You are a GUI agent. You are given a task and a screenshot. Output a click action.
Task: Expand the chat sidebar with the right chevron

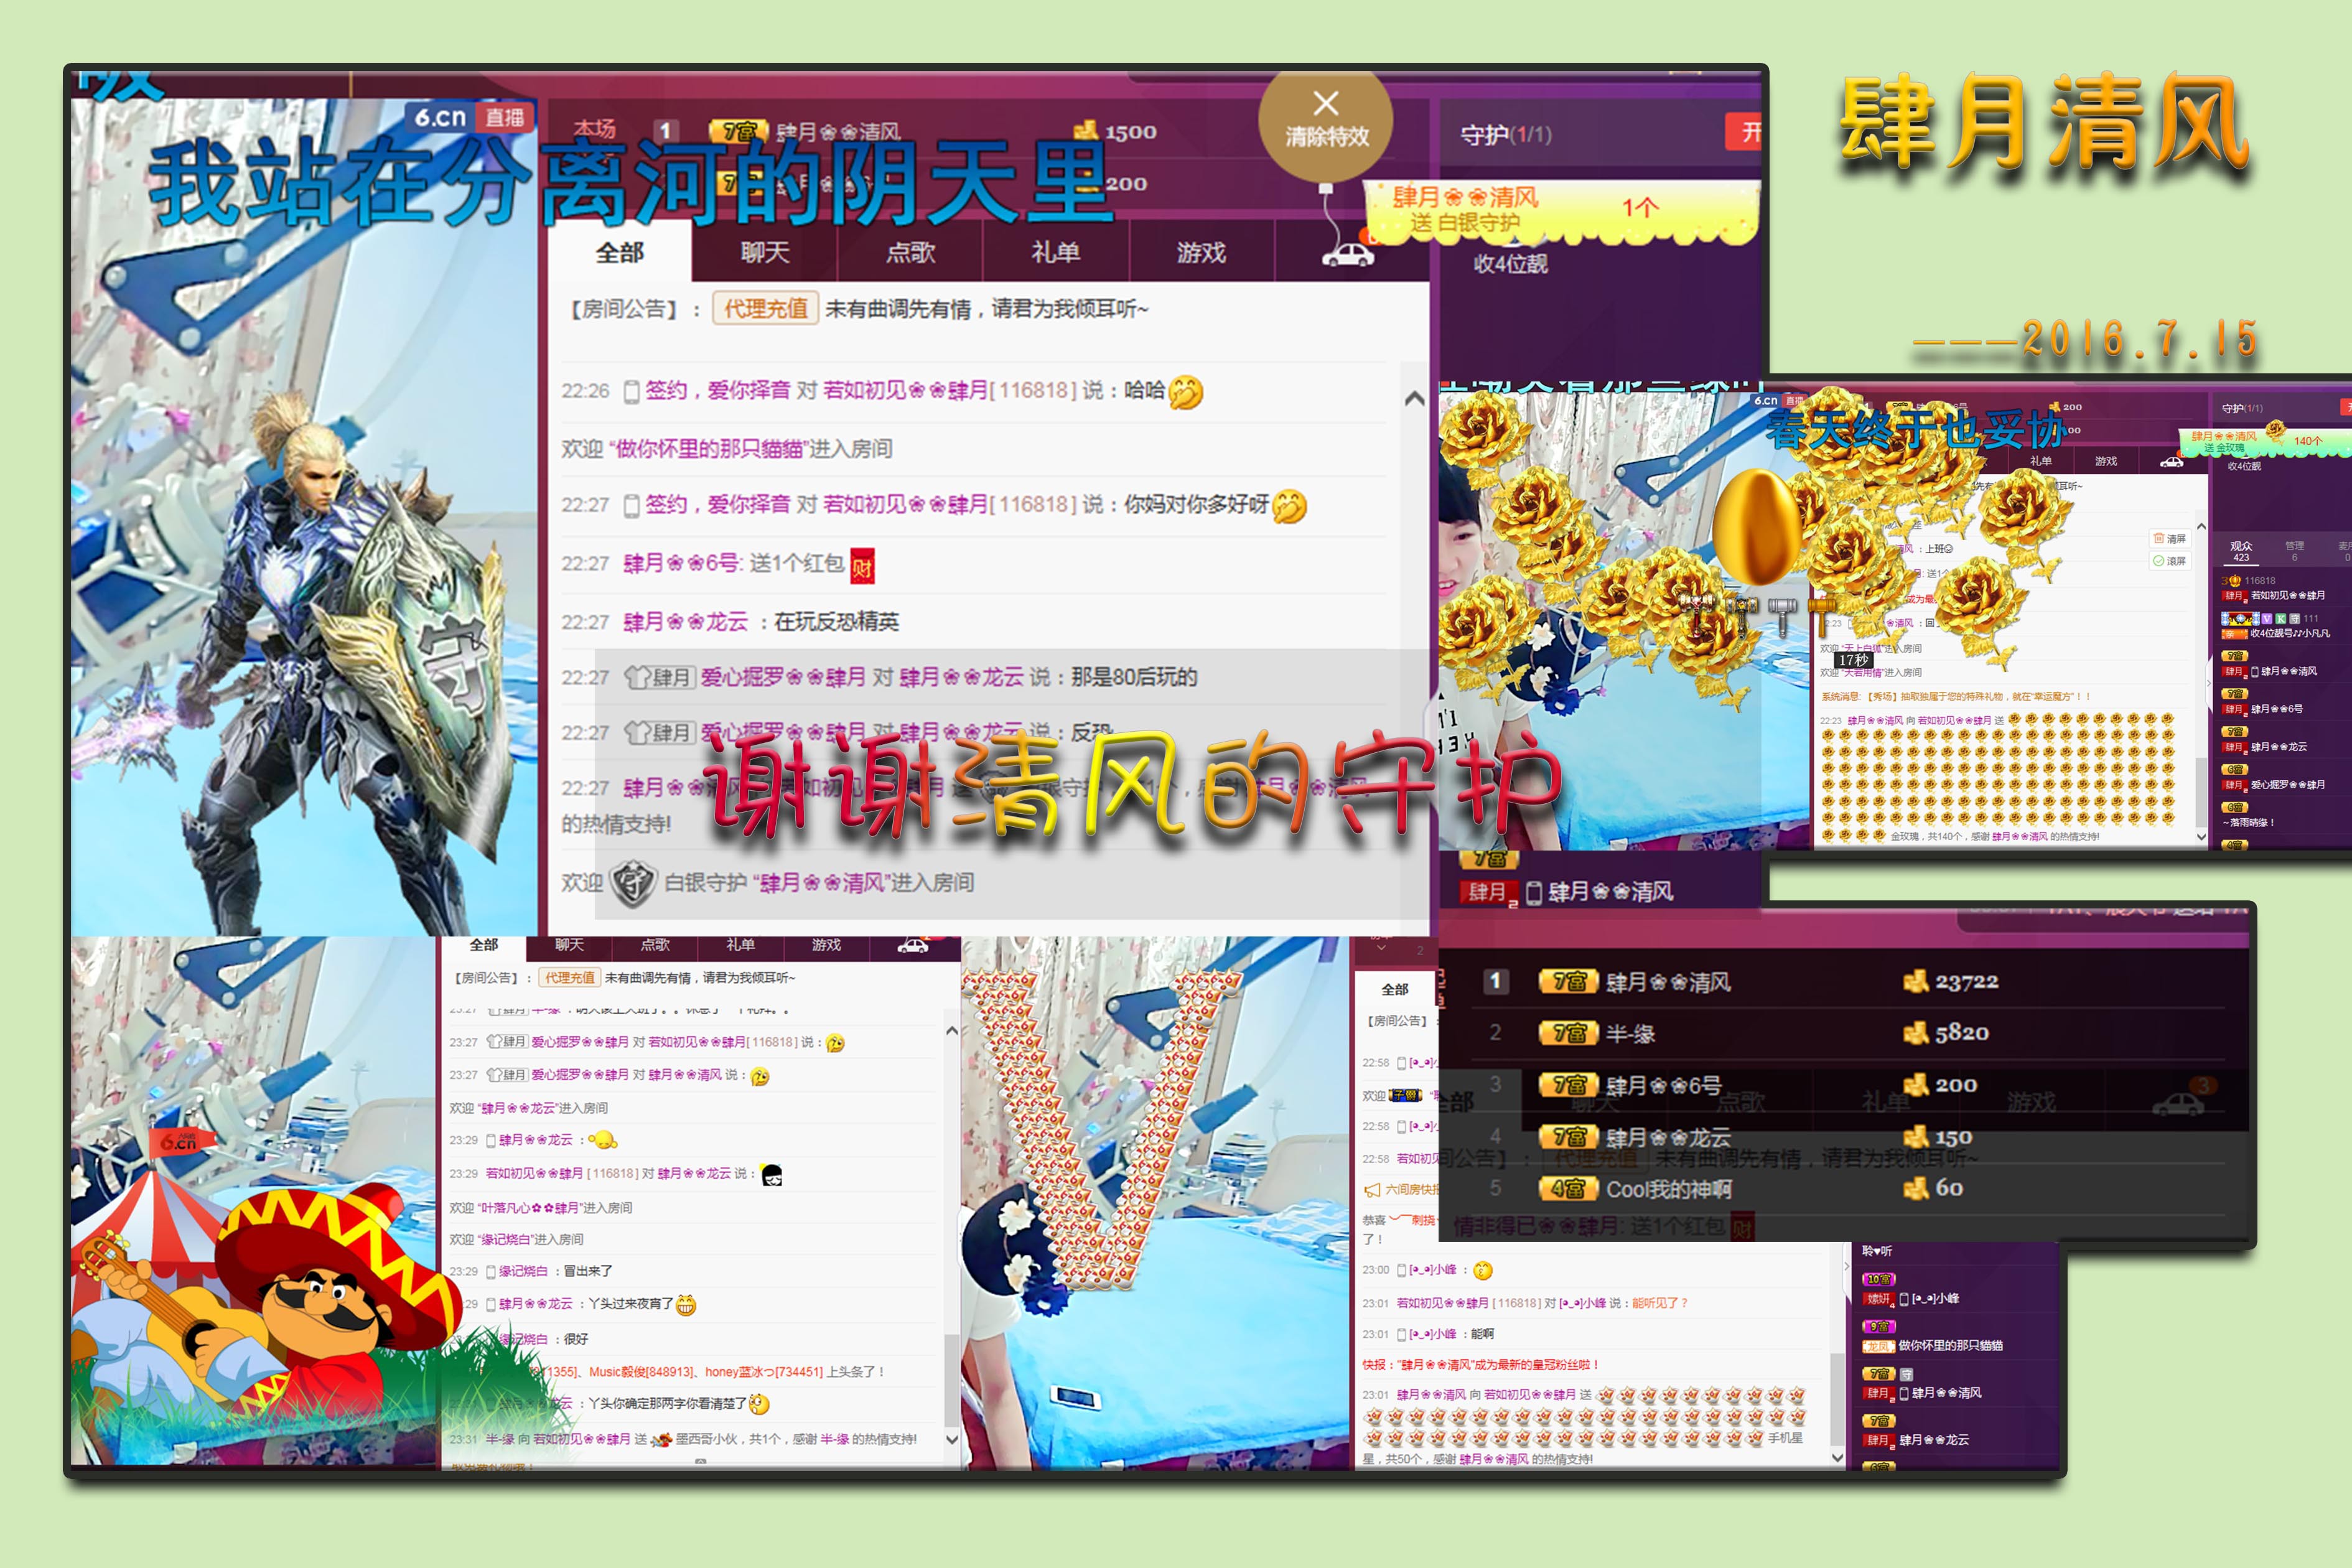coord(2209,683)
